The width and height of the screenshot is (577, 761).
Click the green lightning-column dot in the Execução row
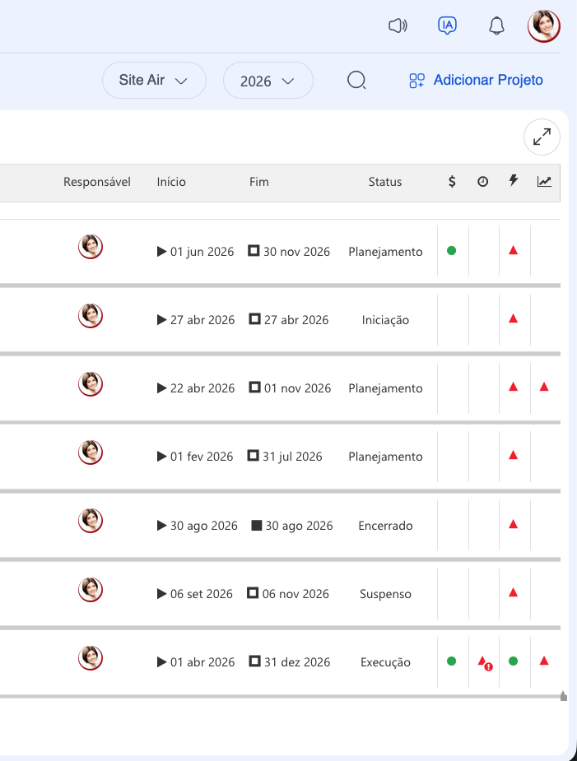(513, 661)
